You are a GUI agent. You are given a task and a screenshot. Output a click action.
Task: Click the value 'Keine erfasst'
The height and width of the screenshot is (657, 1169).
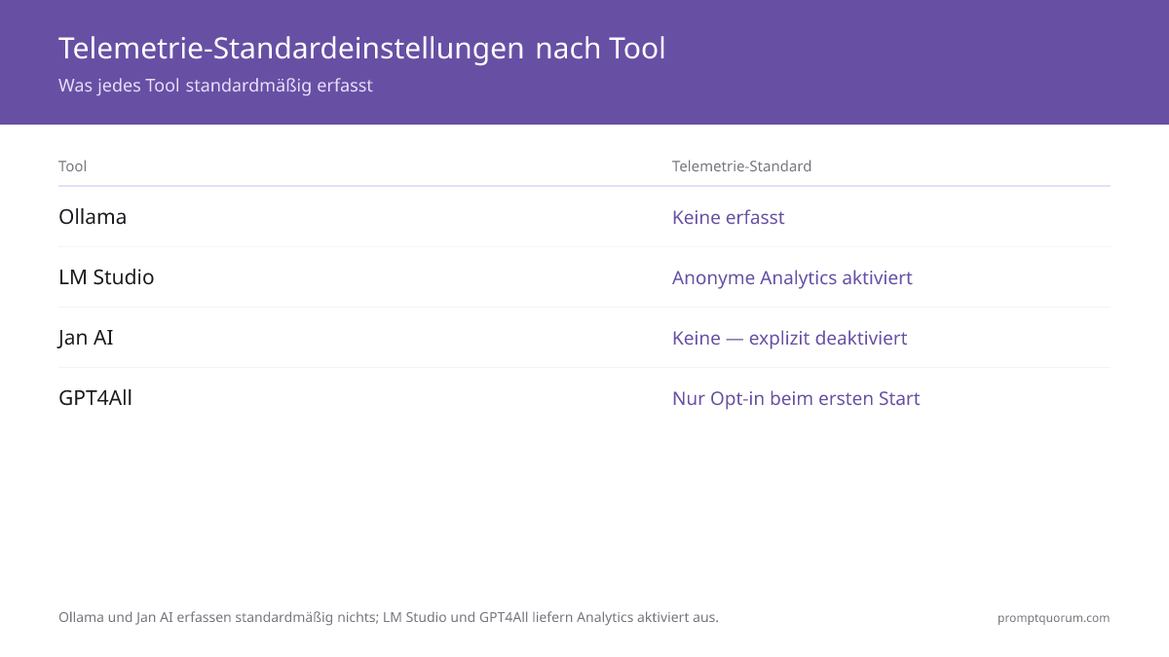coord(728,217)
